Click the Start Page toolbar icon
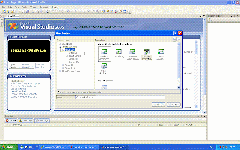This screenshot has height=150, width=240. 120,12
